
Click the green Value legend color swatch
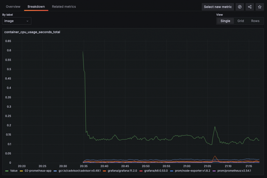pos(7,171)
